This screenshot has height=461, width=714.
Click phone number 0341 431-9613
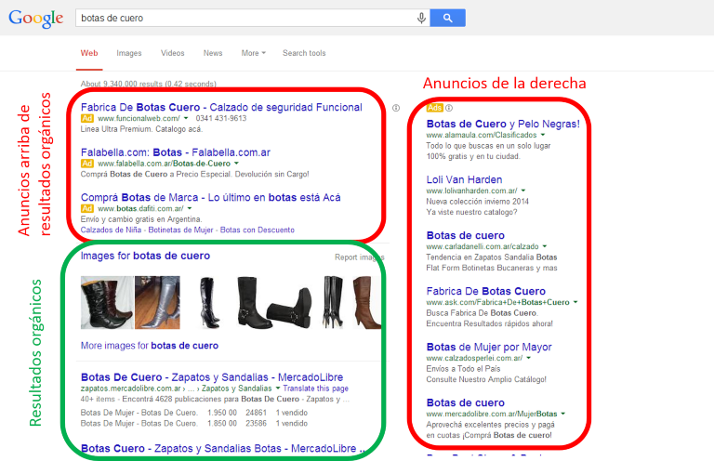221,118
